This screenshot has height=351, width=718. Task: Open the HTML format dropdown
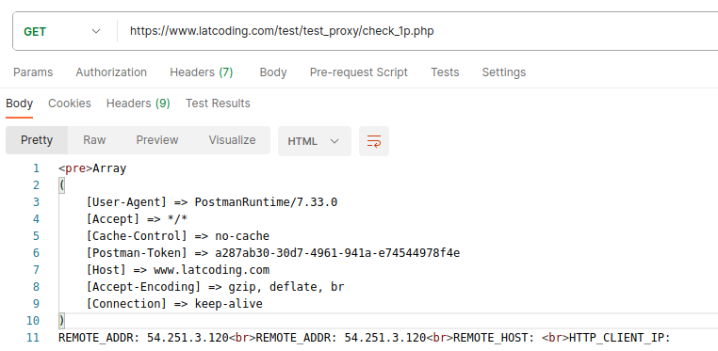pos(314,141)
